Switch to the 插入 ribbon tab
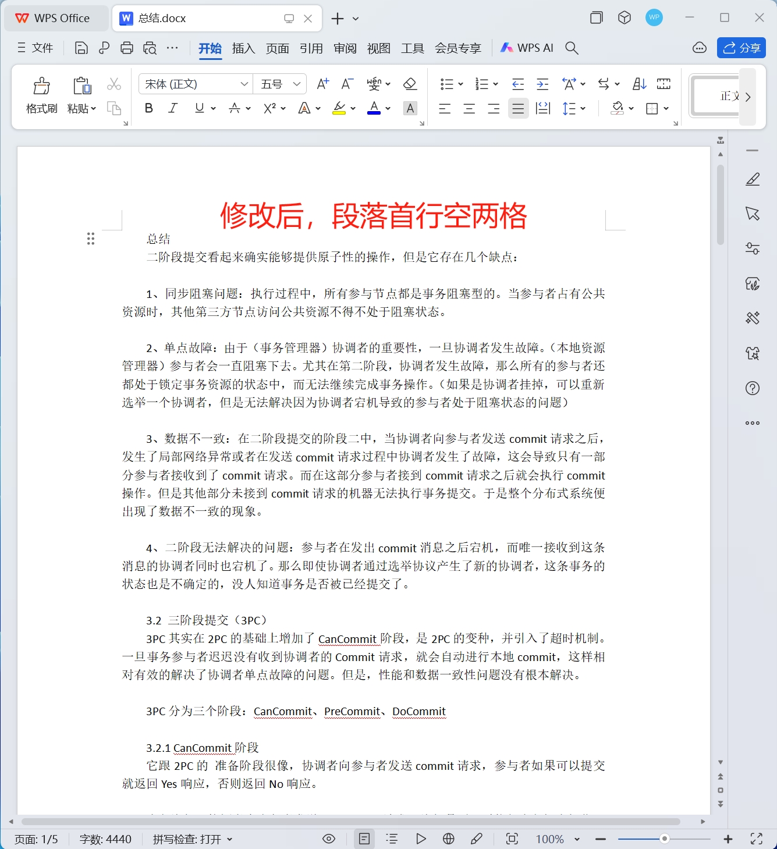Viewport: 777px width, 849px height. point(243,48)
